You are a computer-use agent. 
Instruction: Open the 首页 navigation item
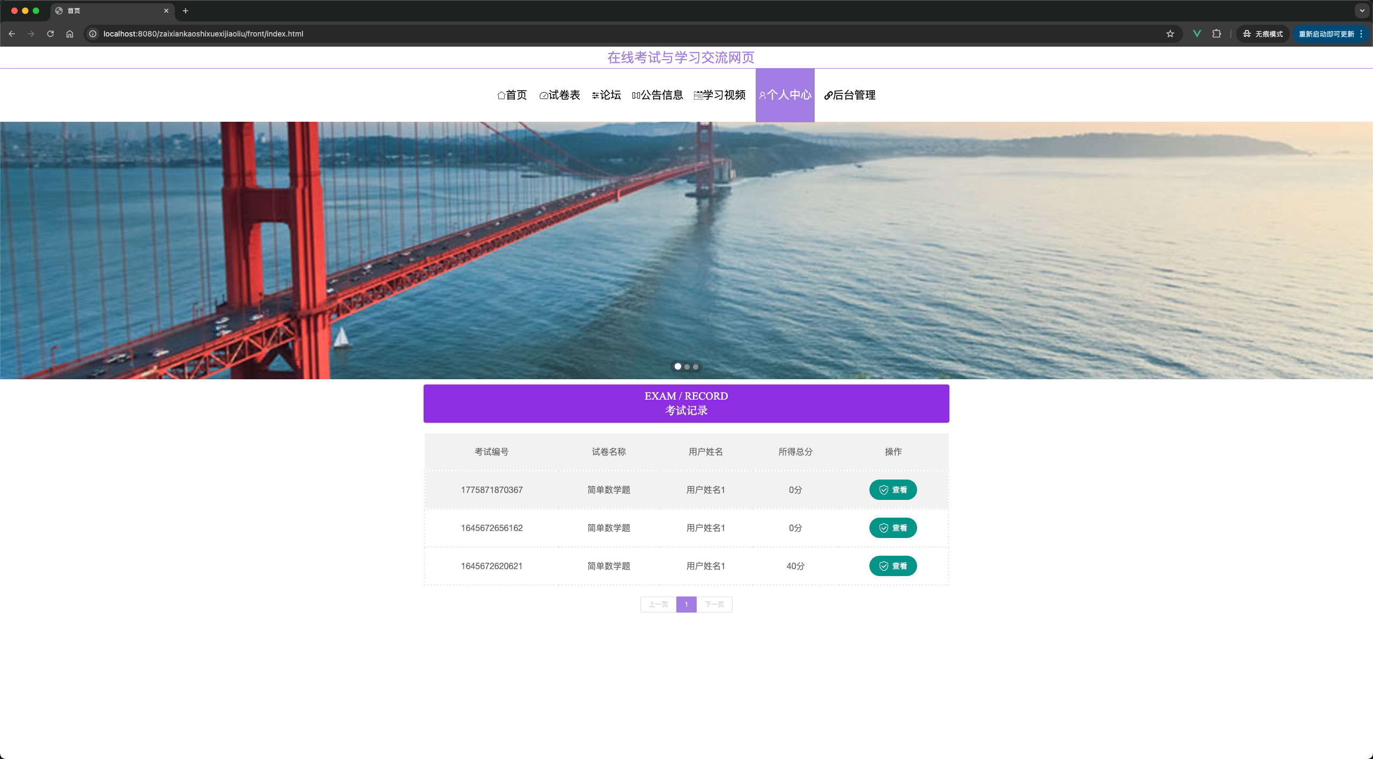(x=512, y=95)
